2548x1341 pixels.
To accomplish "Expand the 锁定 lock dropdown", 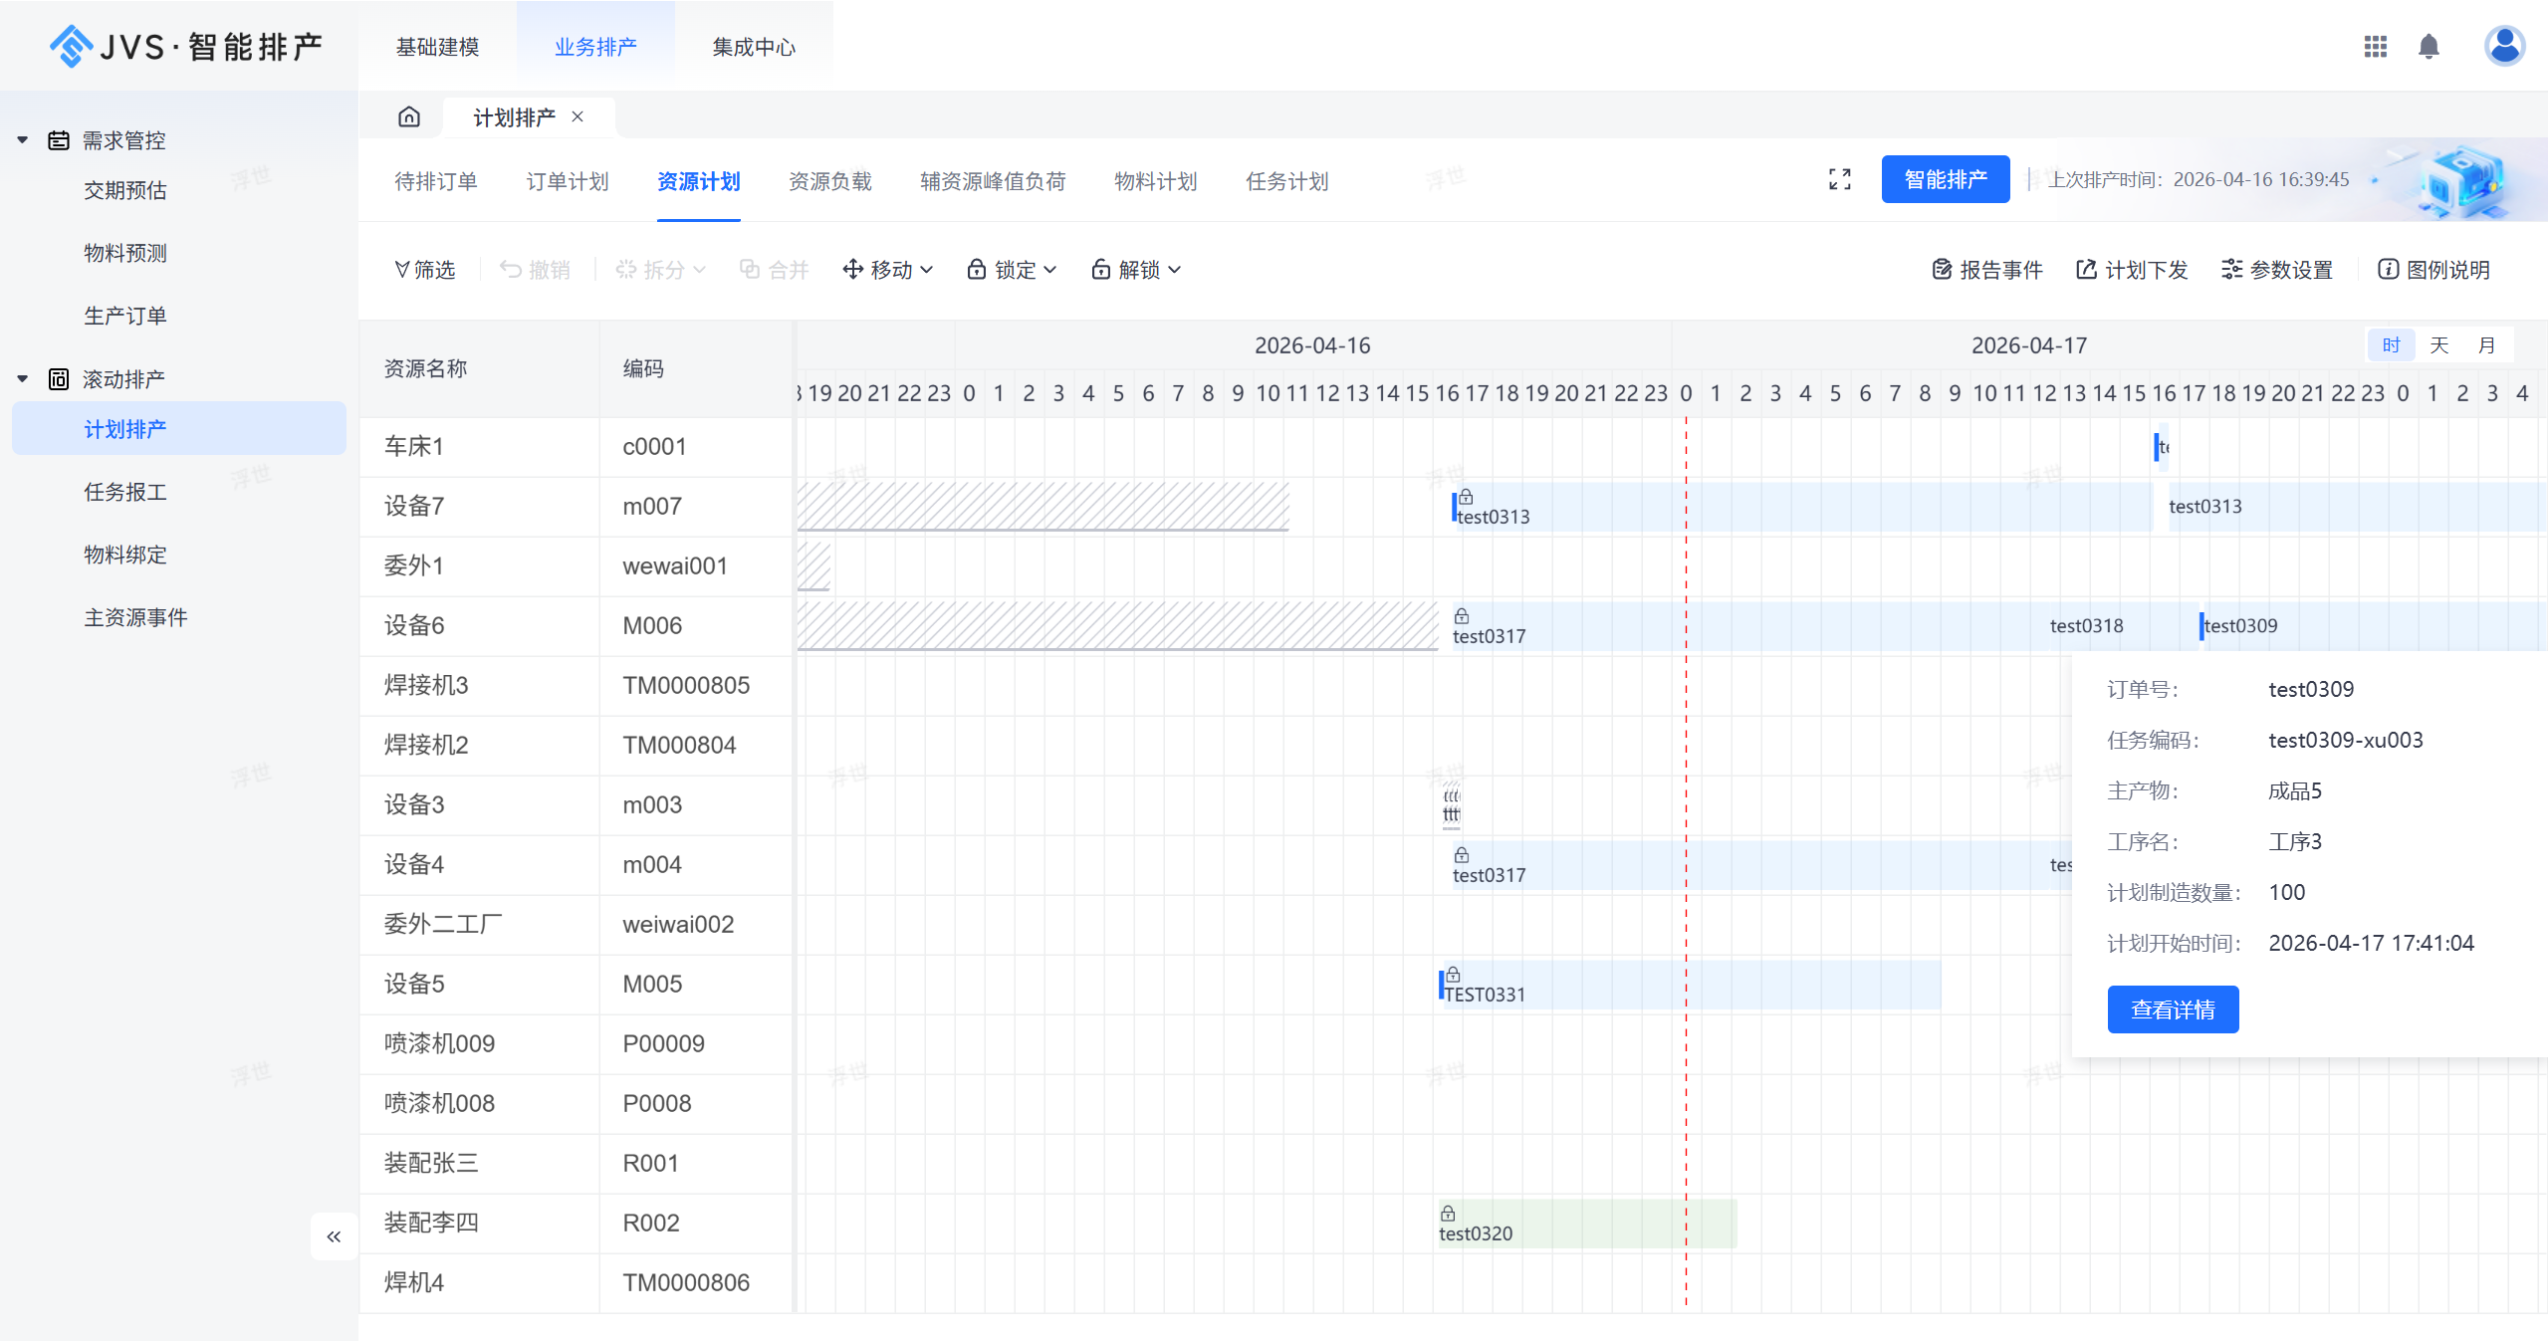I will tap(1012, 270).
